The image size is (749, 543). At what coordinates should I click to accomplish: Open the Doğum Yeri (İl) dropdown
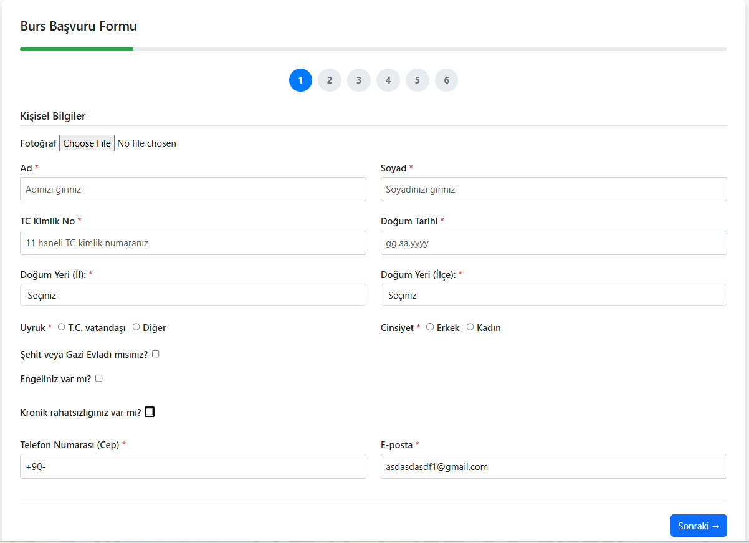(x=193, y=295)
